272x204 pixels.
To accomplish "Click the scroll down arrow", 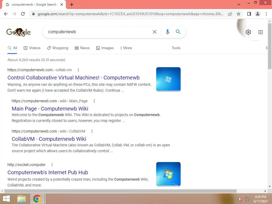I will coord(270,186).
